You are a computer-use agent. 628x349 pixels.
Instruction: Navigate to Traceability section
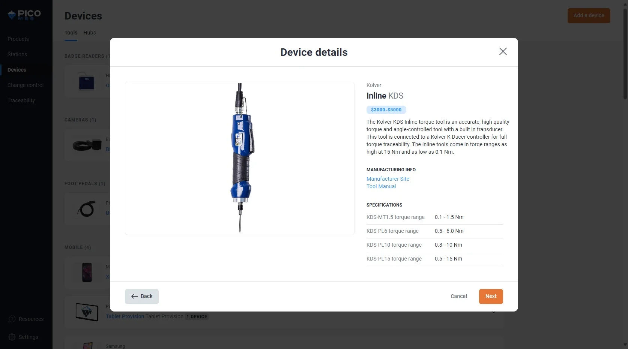[x=21, y=100]
